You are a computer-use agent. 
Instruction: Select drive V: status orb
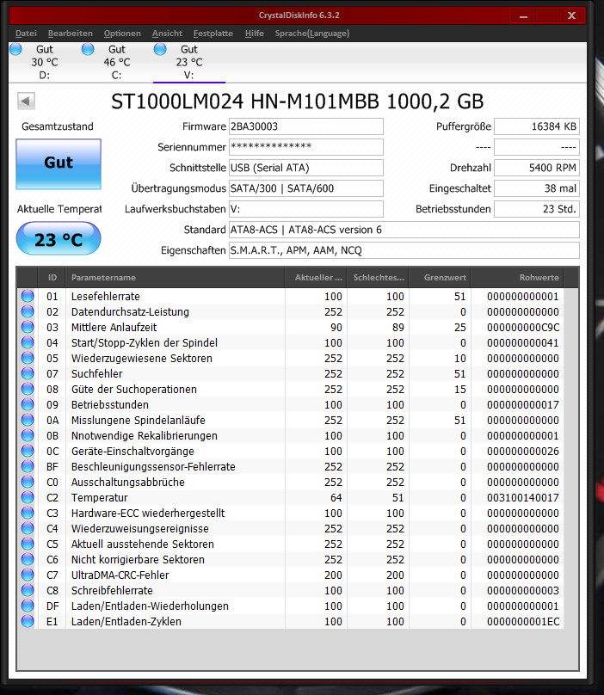tap(160, 49)
